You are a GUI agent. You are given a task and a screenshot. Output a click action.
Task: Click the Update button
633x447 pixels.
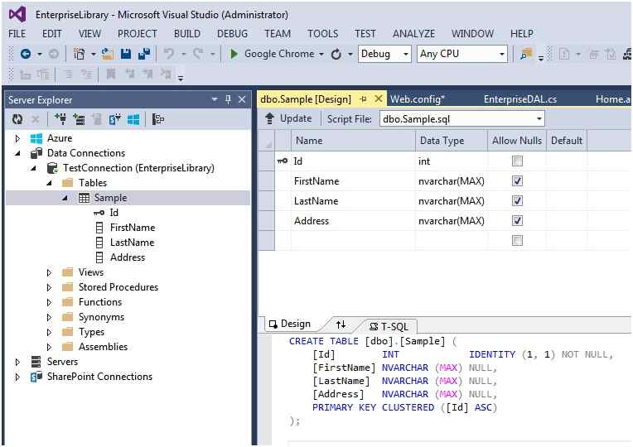click(x=288, y=118)
